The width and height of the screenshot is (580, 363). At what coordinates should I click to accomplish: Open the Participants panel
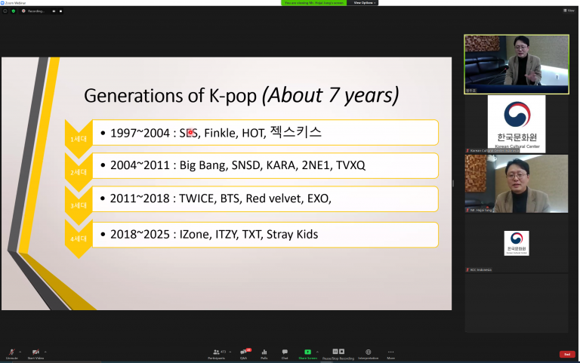[x=217, y=352]
